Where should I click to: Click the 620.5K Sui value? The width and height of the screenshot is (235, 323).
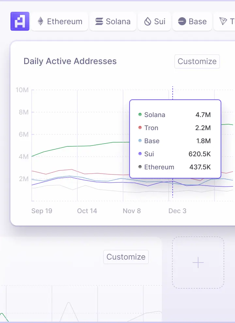(x=200, y=154)
